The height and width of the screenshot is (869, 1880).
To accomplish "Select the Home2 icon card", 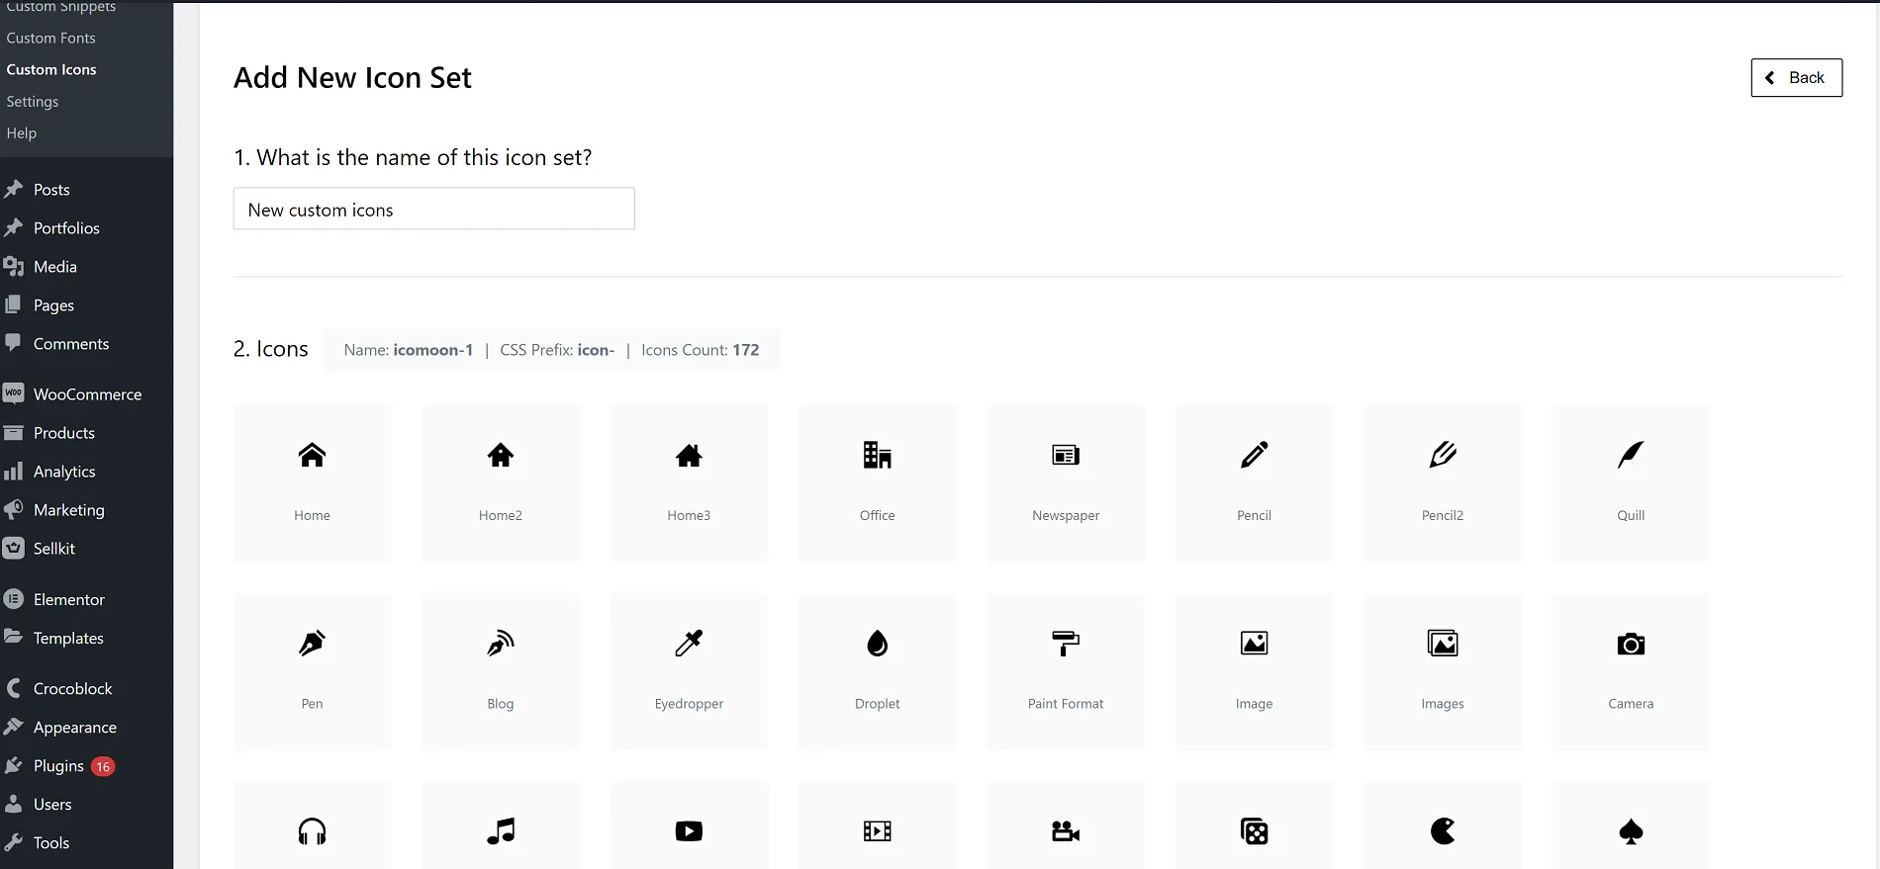I will click(501, 482).
